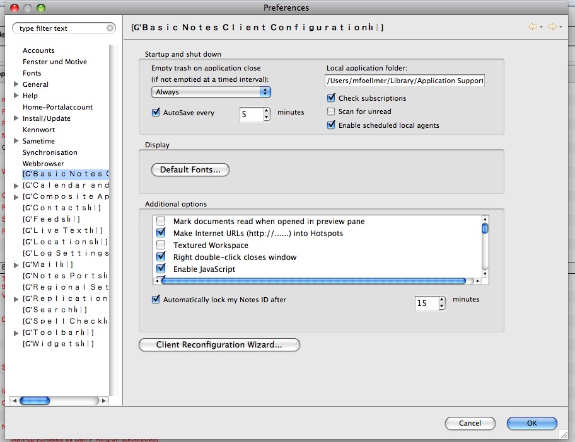
Task: Uncheck Enable JavaScript option
Action: 161,269
